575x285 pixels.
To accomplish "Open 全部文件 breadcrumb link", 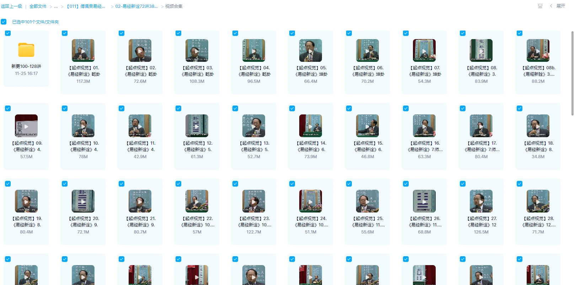I will [38, 6].
